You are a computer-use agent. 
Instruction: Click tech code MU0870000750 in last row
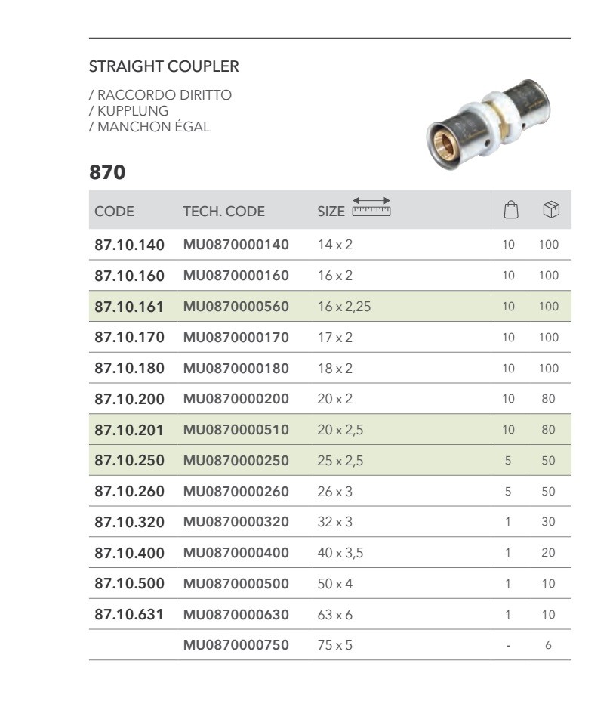(x=236, y=646)
